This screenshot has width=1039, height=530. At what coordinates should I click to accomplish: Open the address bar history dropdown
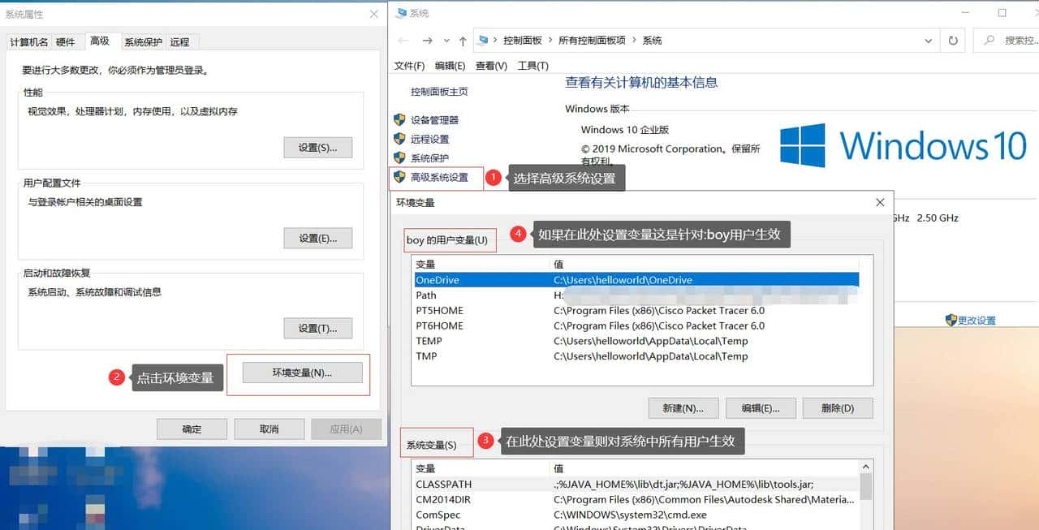coord(928,39)
